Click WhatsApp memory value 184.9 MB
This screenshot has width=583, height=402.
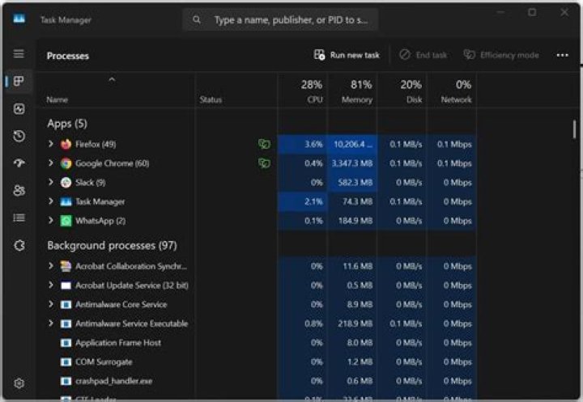355,221
